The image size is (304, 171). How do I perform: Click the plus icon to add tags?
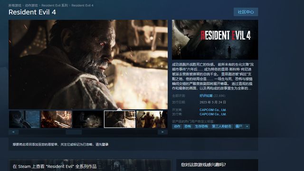tap(247, 126)
